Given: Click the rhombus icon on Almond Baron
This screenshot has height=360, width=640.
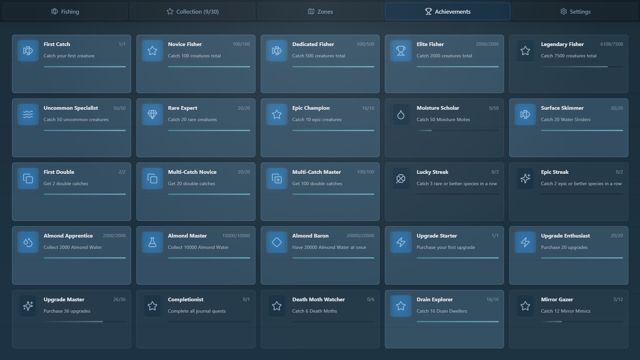Looking at the screenshot, I should point(277,242).
